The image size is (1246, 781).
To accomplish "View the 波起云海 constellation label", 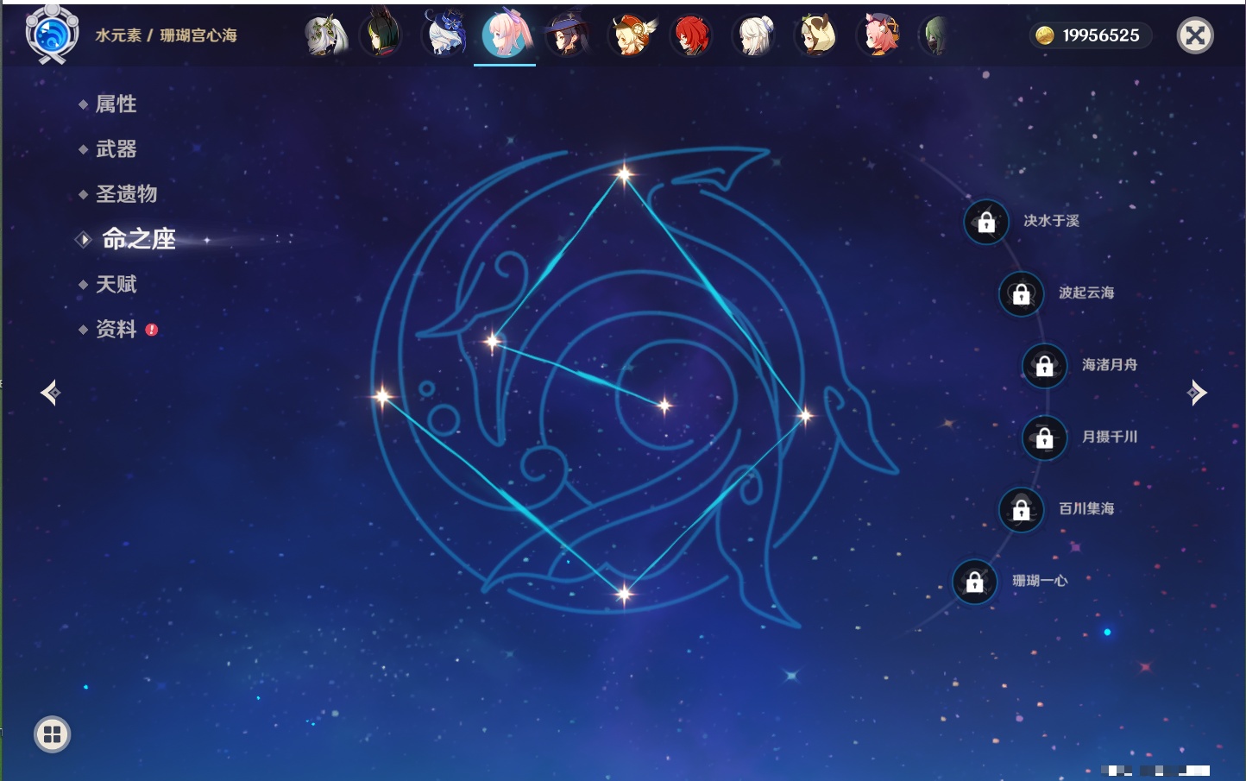I will 1086,293.
